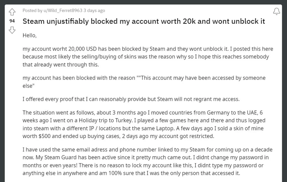Click the "3 days ago" timestamp
Viewport: 287px width, 182px height.
click(x=94, y=11)
